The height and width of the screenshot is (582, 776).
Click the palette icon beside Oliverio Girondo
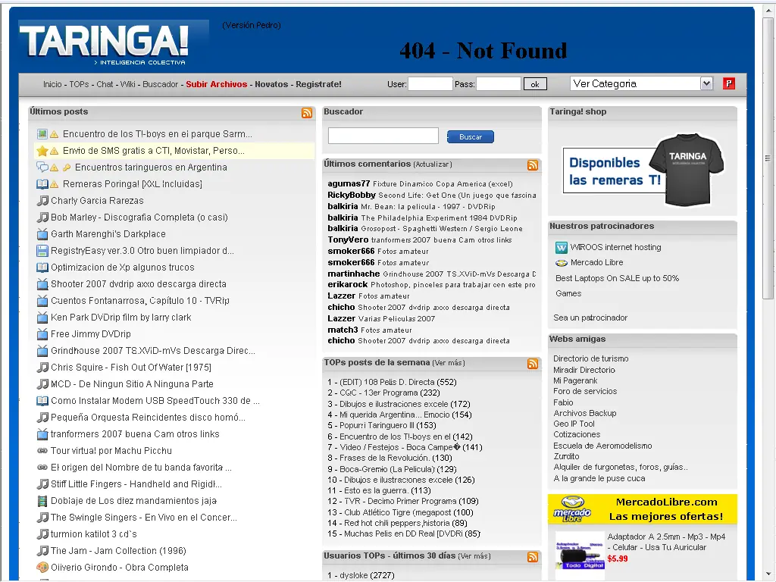(42, 567)
